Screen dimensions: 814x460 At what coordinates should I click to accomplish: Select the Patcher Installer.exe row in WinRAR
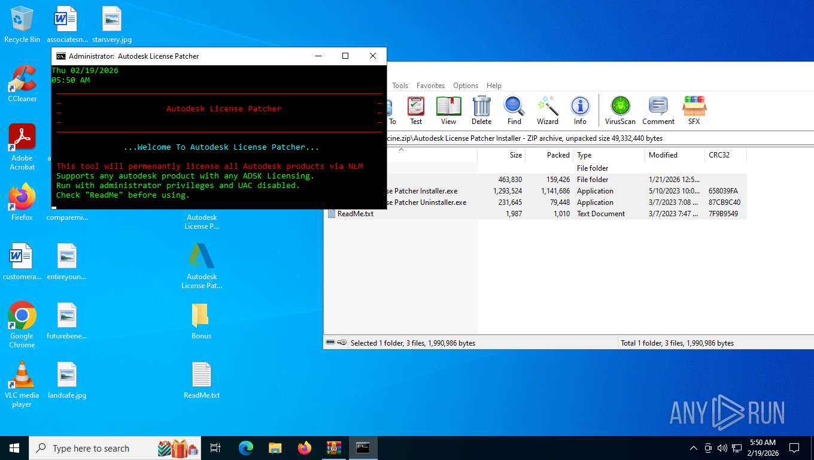(536, 191)
